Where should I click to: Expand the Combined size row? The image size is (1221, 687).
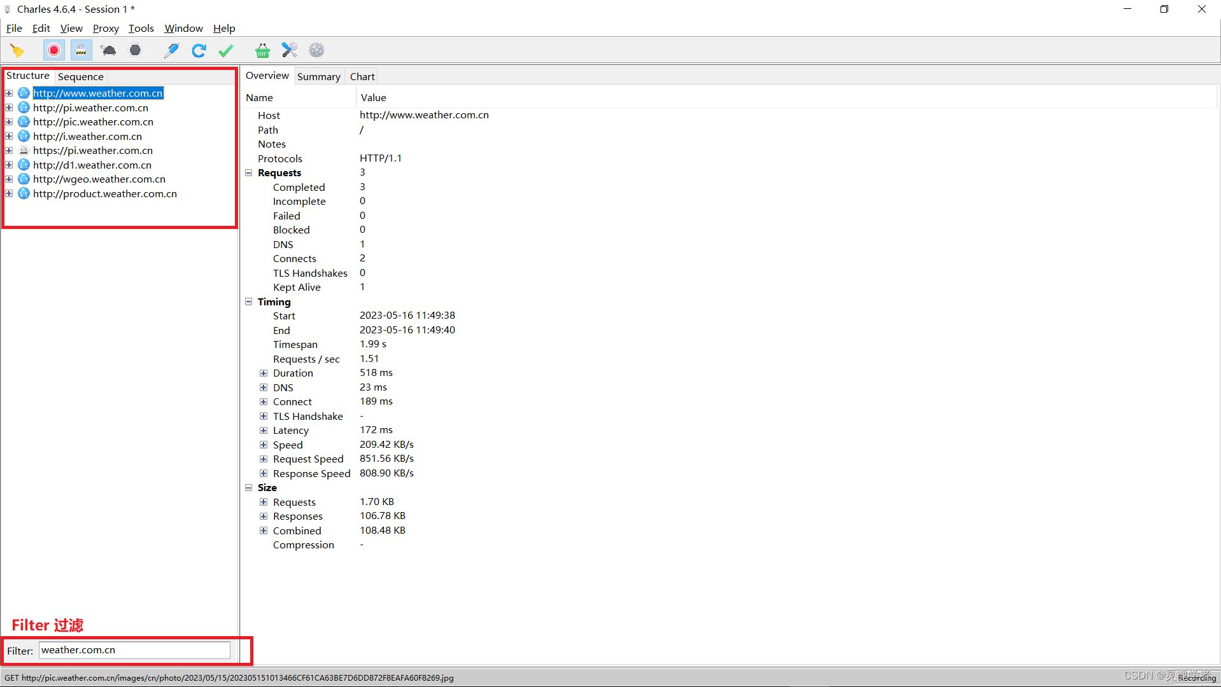tap(264, 531)
